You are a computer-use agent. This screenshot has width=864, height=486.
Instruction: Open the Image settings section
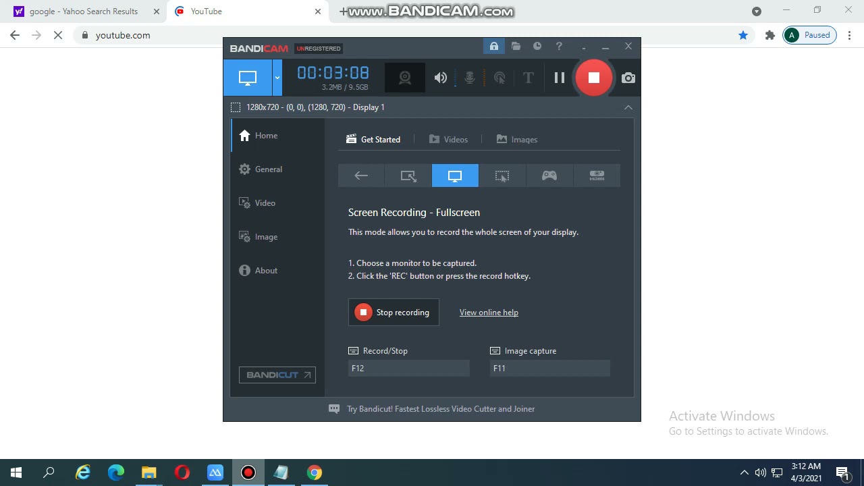click(277, 237)
